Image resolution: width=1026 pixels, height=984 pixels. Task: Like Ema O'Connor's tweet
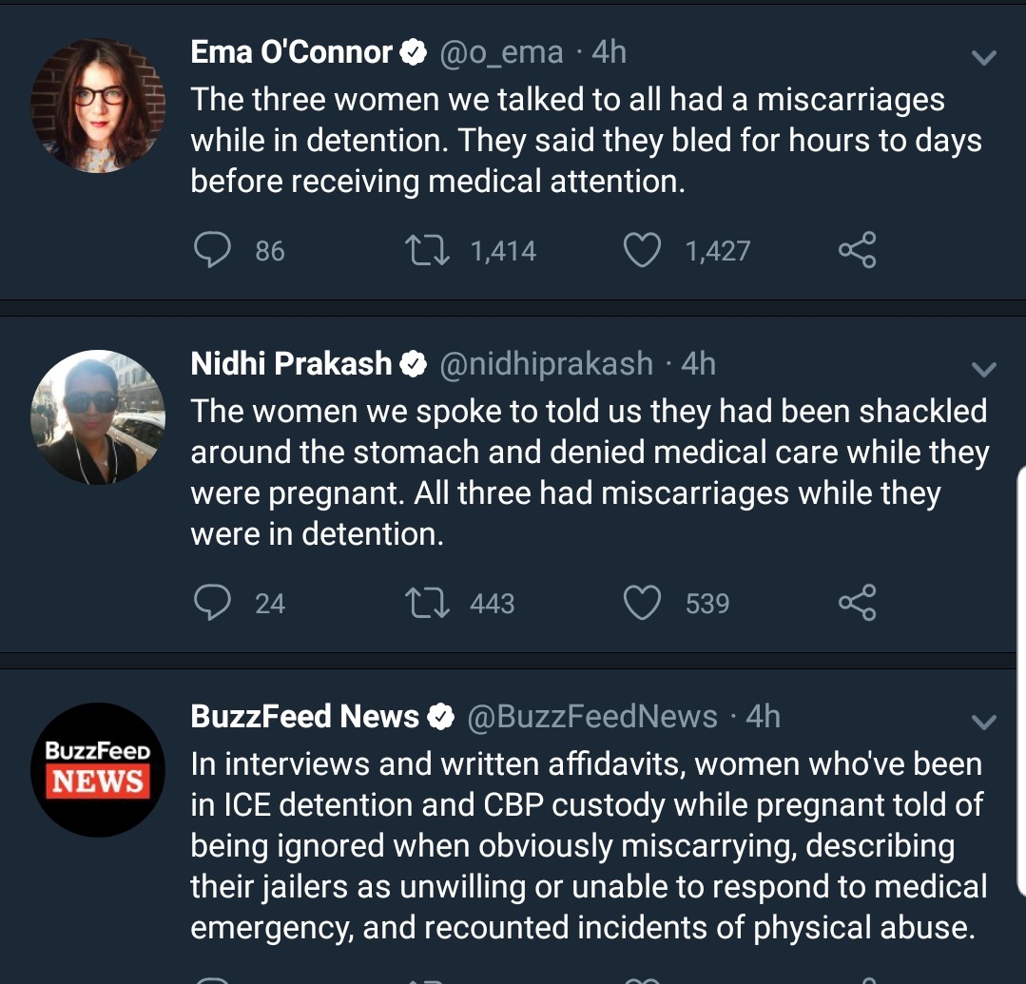pos(642,250)
